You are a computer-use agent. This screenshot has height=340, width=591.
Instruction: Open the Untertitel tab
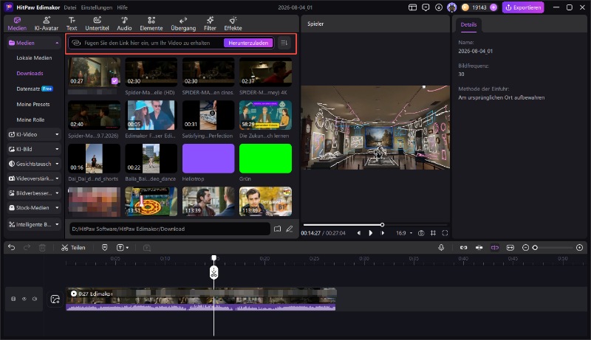(97, 24)
